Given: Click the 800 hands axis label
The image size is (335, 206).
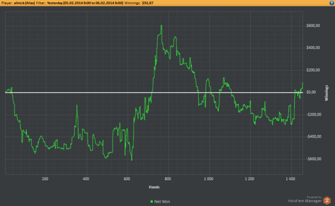Looking at the screenshot, I should click(168, 179).
